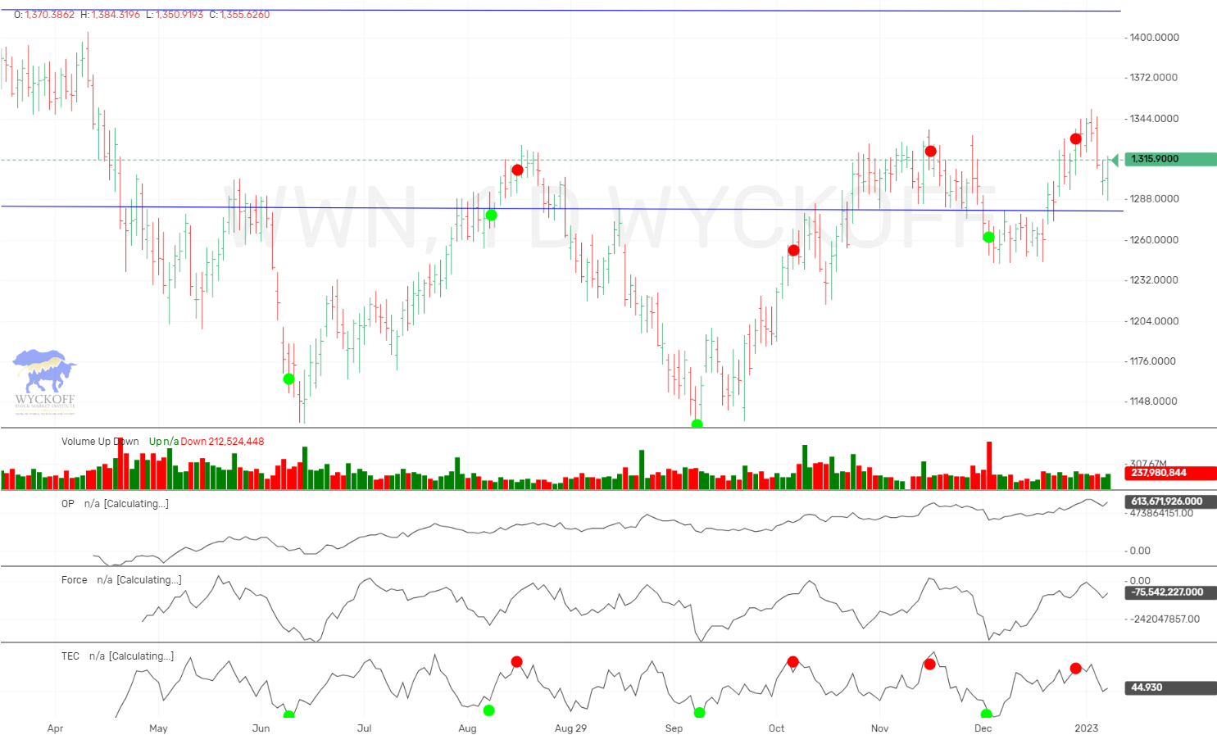
Task: Select the green buy signal dot in early June
Action: pos(288,379)
